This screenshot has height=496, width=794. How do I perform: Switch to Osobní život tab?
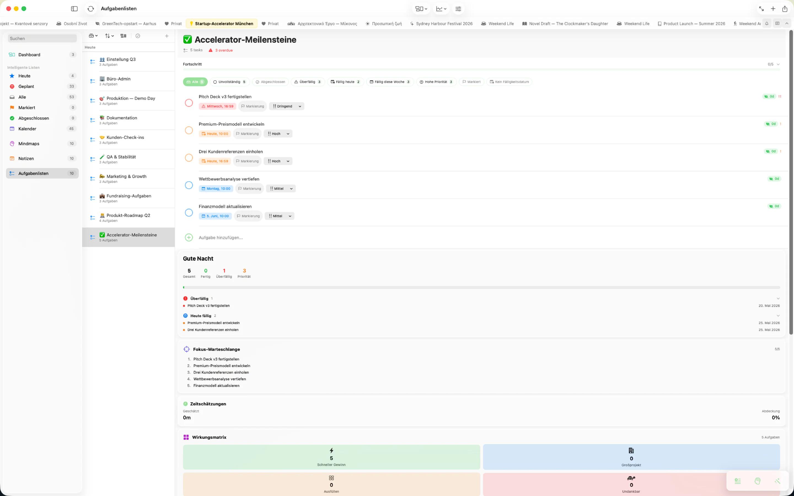(71, 24)
